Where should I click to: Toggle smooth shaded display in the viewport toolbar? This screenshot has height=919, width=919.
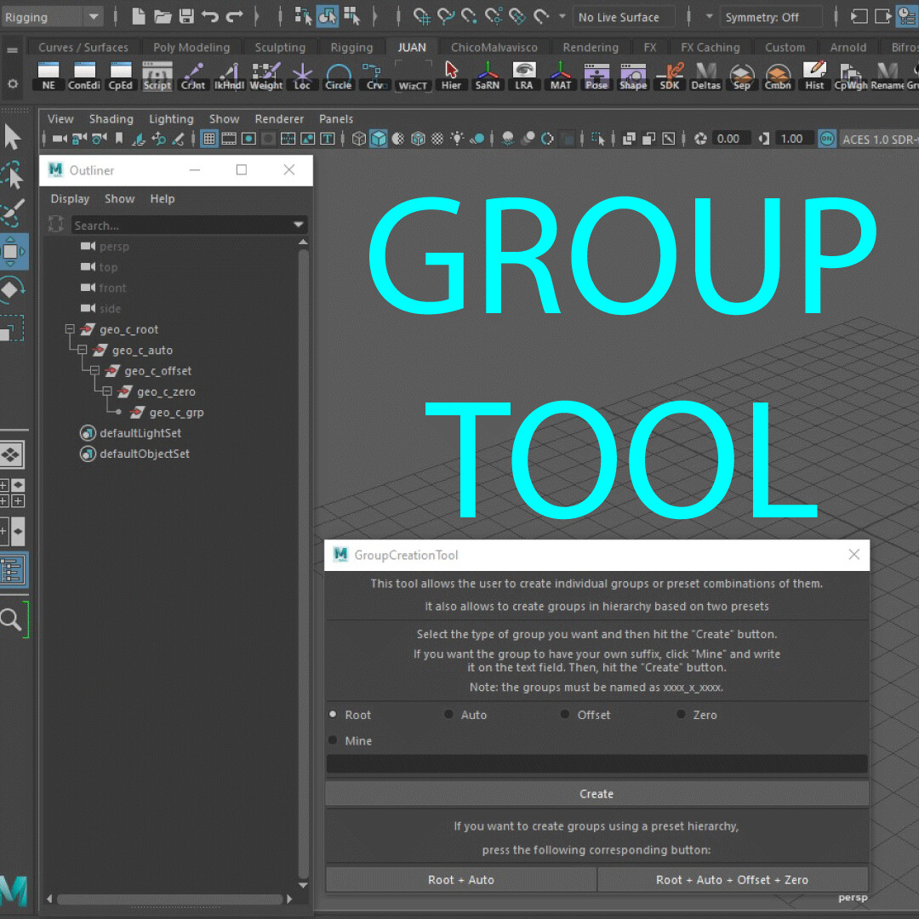pos(378,138)
